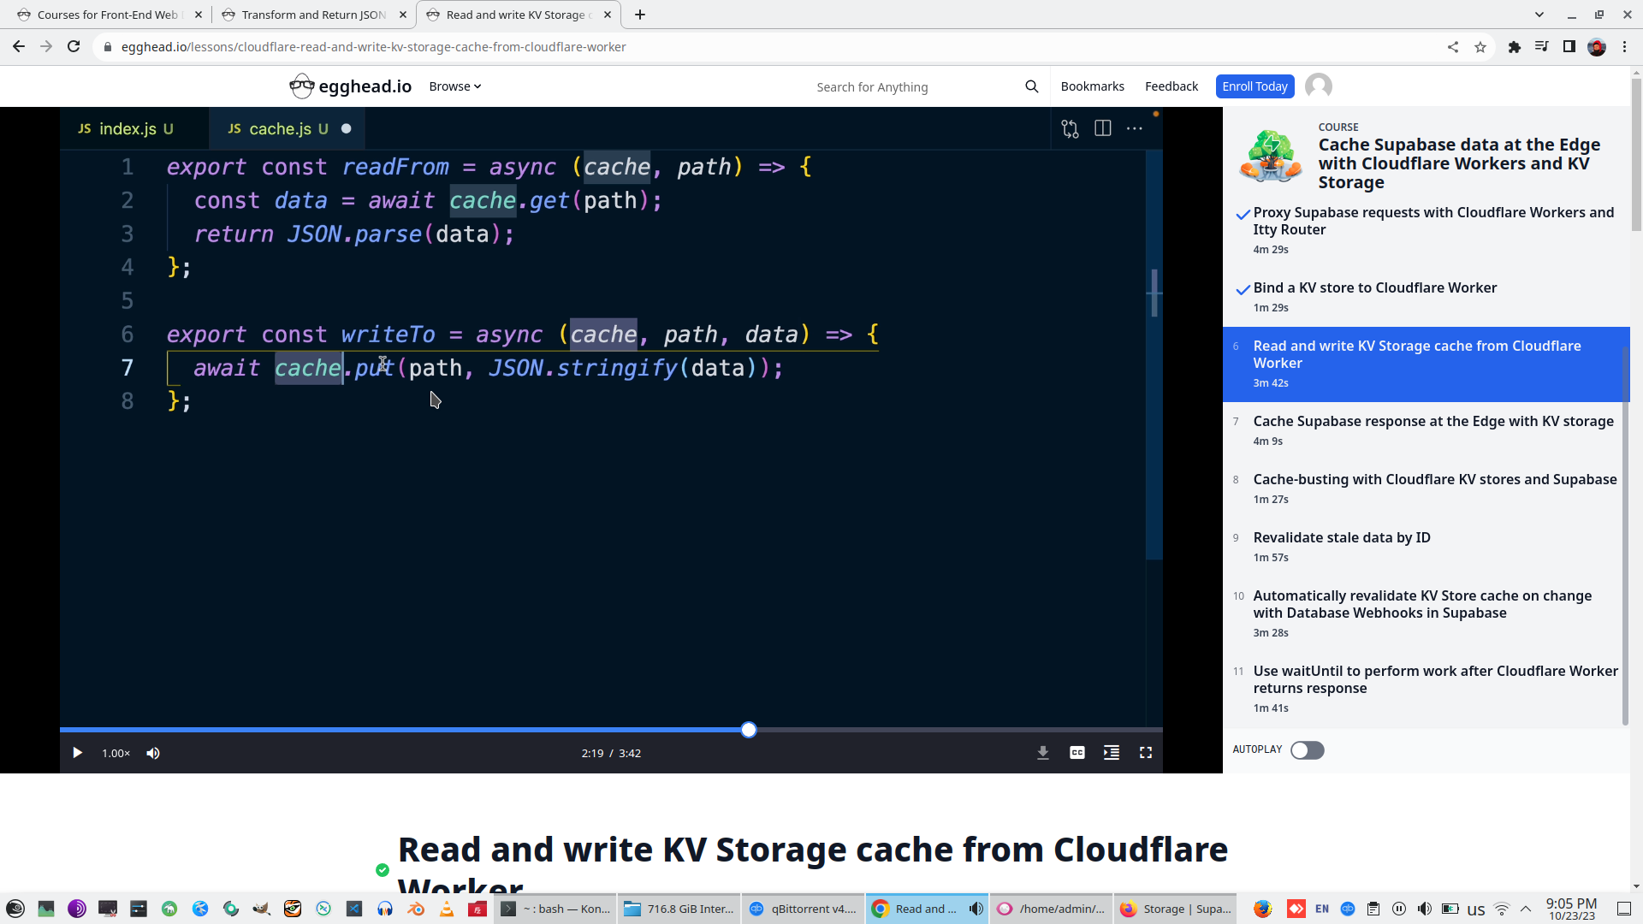Viewport: 1643px width, 924px height.
Task: Play the lesson video
Action: [77, 753]
